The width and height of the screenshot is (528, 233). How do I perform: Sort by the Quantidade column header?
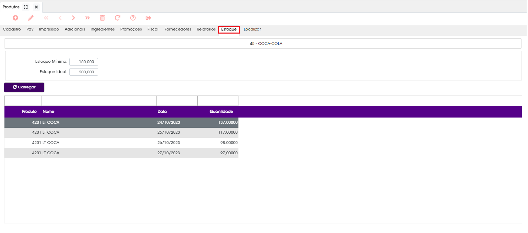[221, 112]
